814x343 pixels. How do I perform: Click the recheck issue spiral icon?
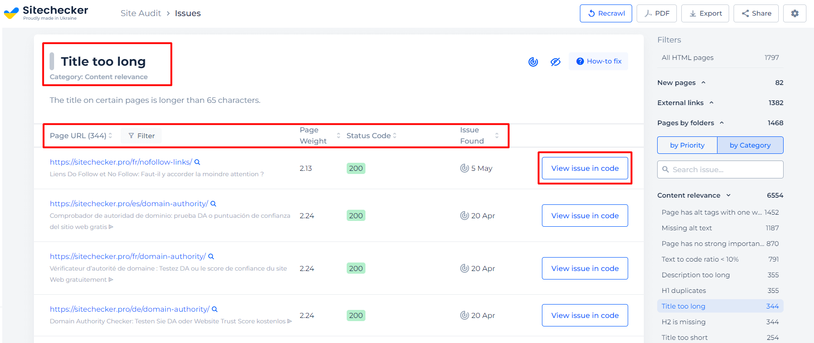[x=533, y=62]
